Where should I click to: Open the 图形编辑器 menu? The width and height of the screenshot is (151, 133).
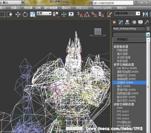51,8
